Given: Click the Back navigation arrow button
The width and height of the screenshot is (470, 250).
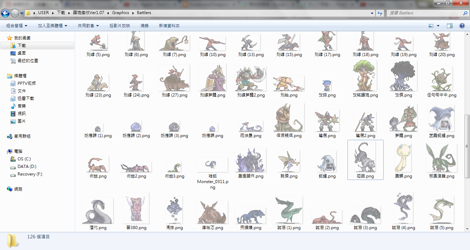Looking at the screenshot, I should pos(5,13).
